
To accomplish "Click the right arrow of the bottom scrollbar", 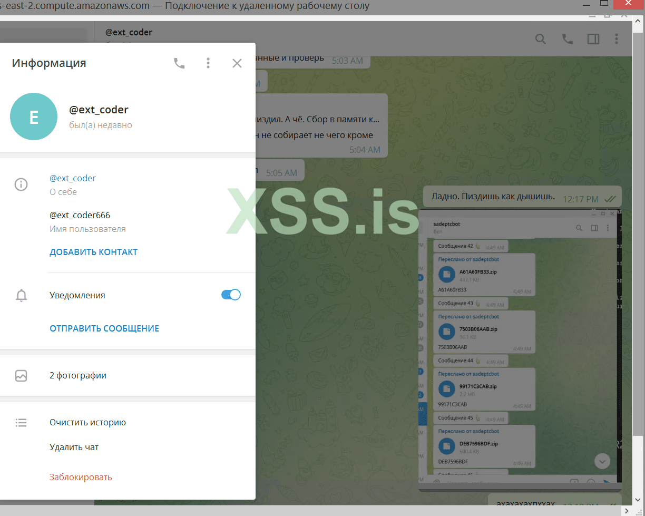I will (627, 511).
